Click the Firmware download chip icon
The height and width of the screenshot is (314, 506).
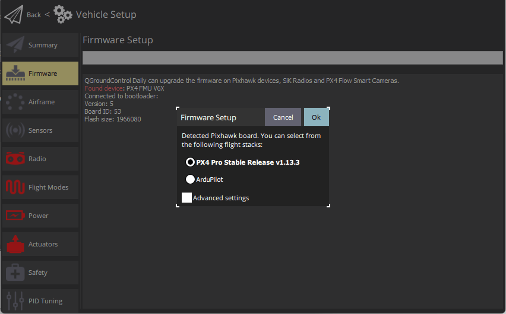coord(15,73)
